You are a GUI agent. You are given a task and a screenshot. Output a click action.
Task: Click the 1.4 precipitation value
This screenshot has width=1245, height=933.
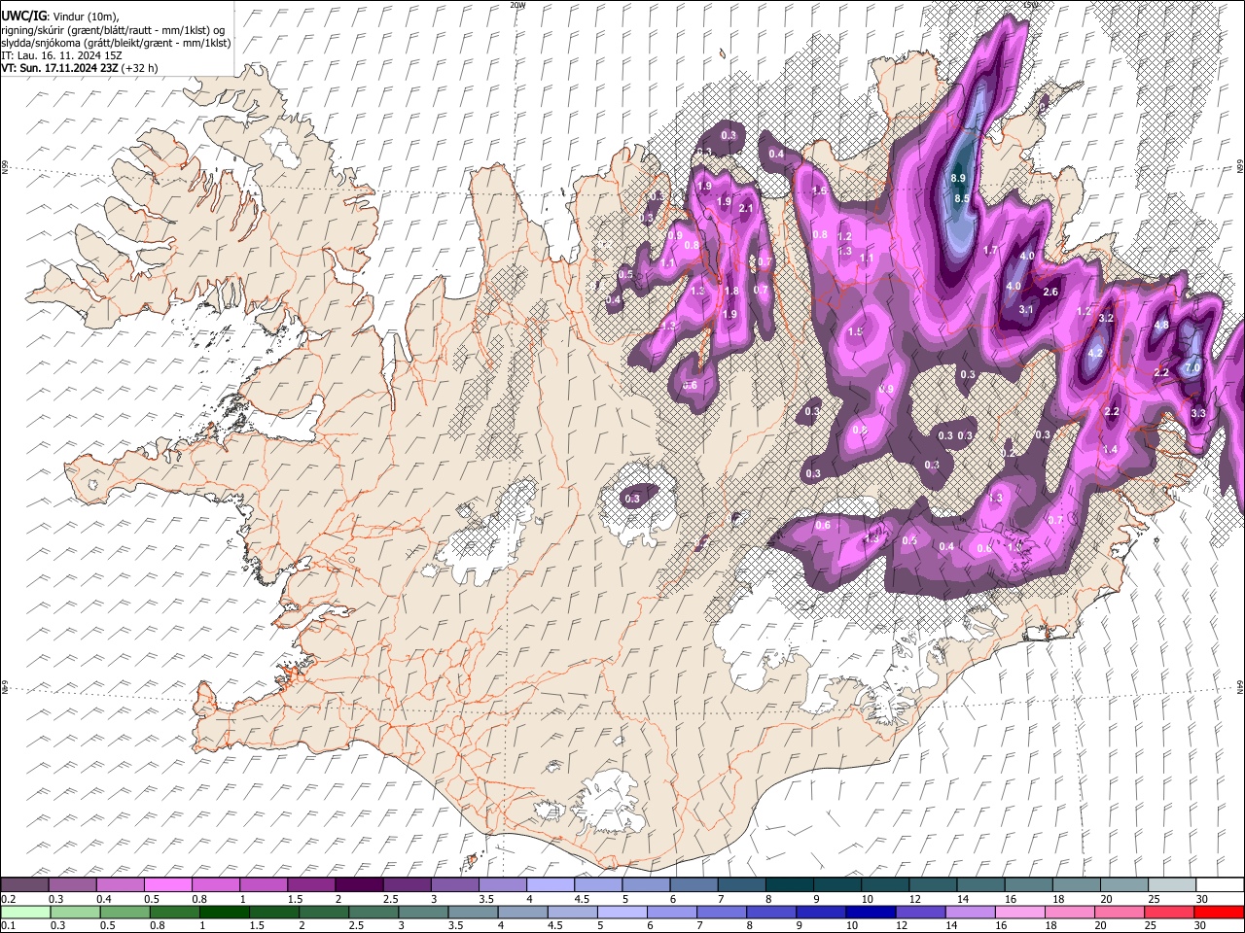[x=1110, y=449]
